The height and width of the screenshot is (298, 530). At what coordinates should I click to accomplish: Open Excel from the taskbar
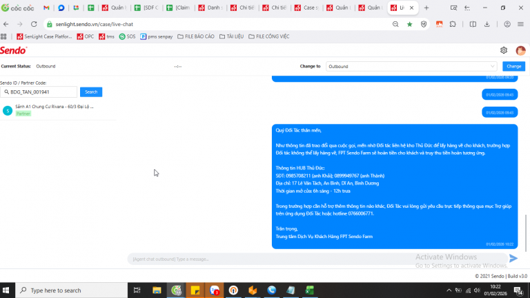[x=310, y=290]
